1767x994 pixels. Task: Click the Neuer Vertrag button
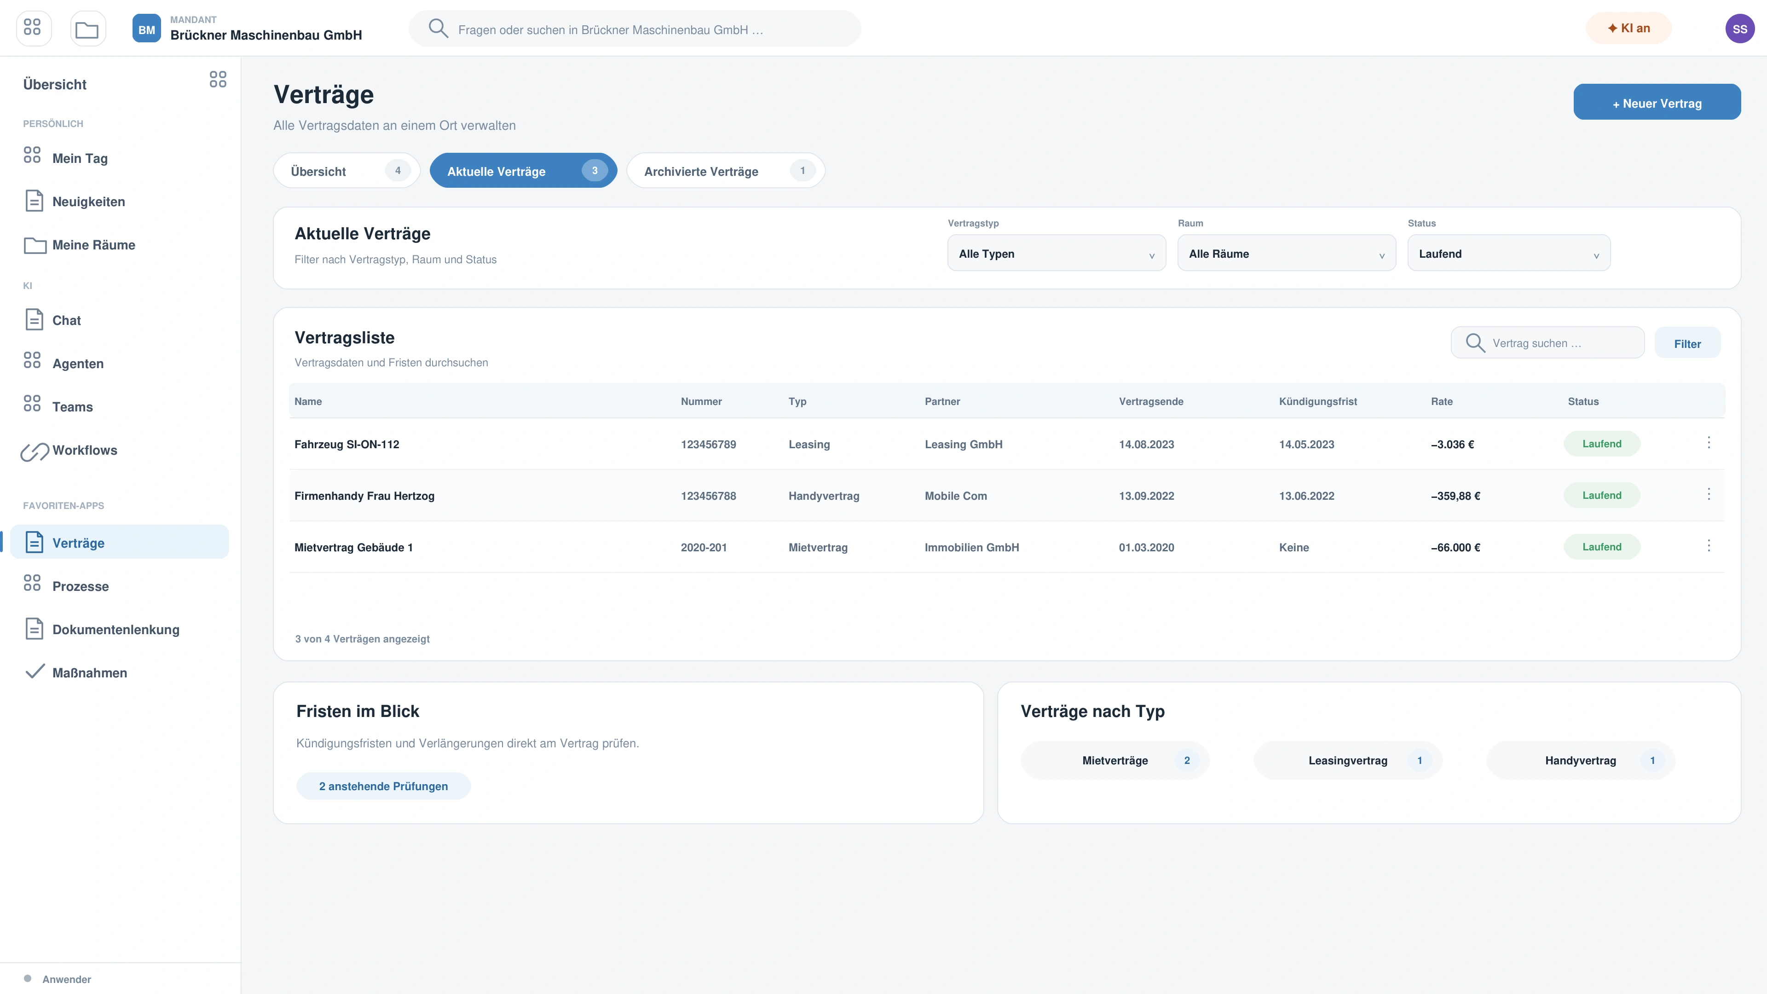point(1657,102)
